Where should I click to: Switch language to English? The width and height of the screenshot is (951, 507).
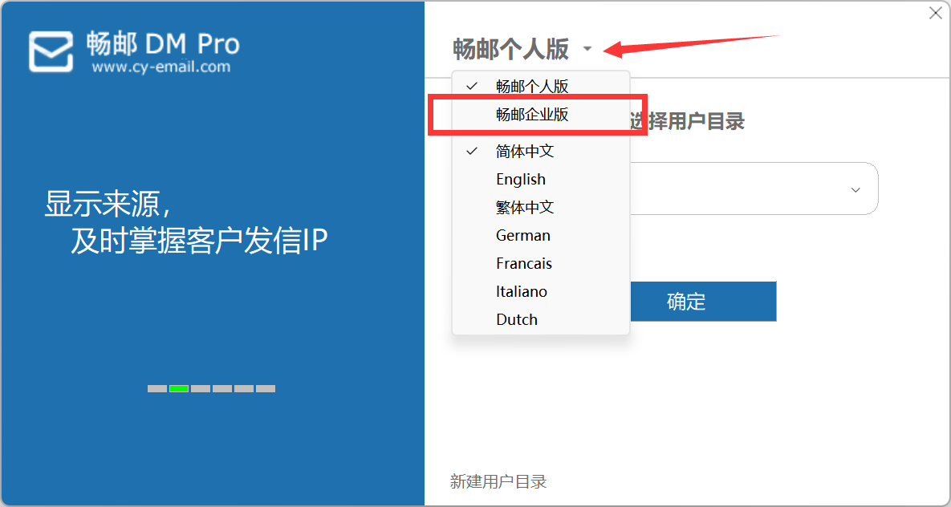click(541, 179)
